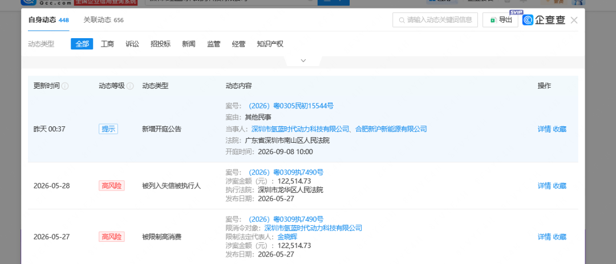Open case number link in 被列入失信被执行人 row
Viewport: 616px width, 264px height.
286,172
